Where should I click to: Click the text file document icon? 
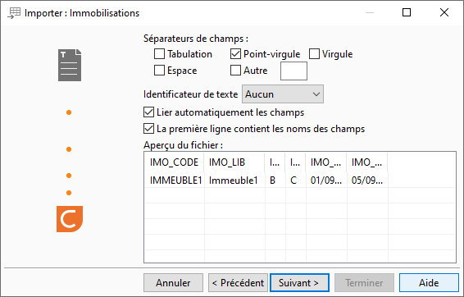[70, 65]
